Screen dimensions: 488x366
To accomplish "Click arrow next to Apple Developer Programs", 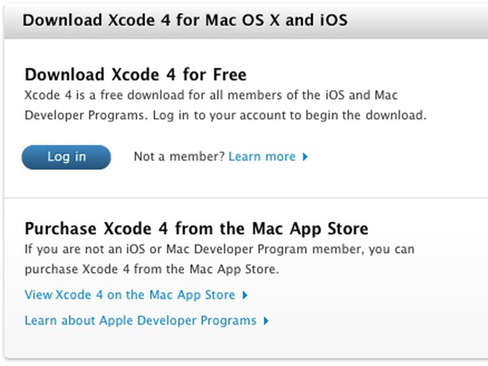I will click(x=266, y=321).
